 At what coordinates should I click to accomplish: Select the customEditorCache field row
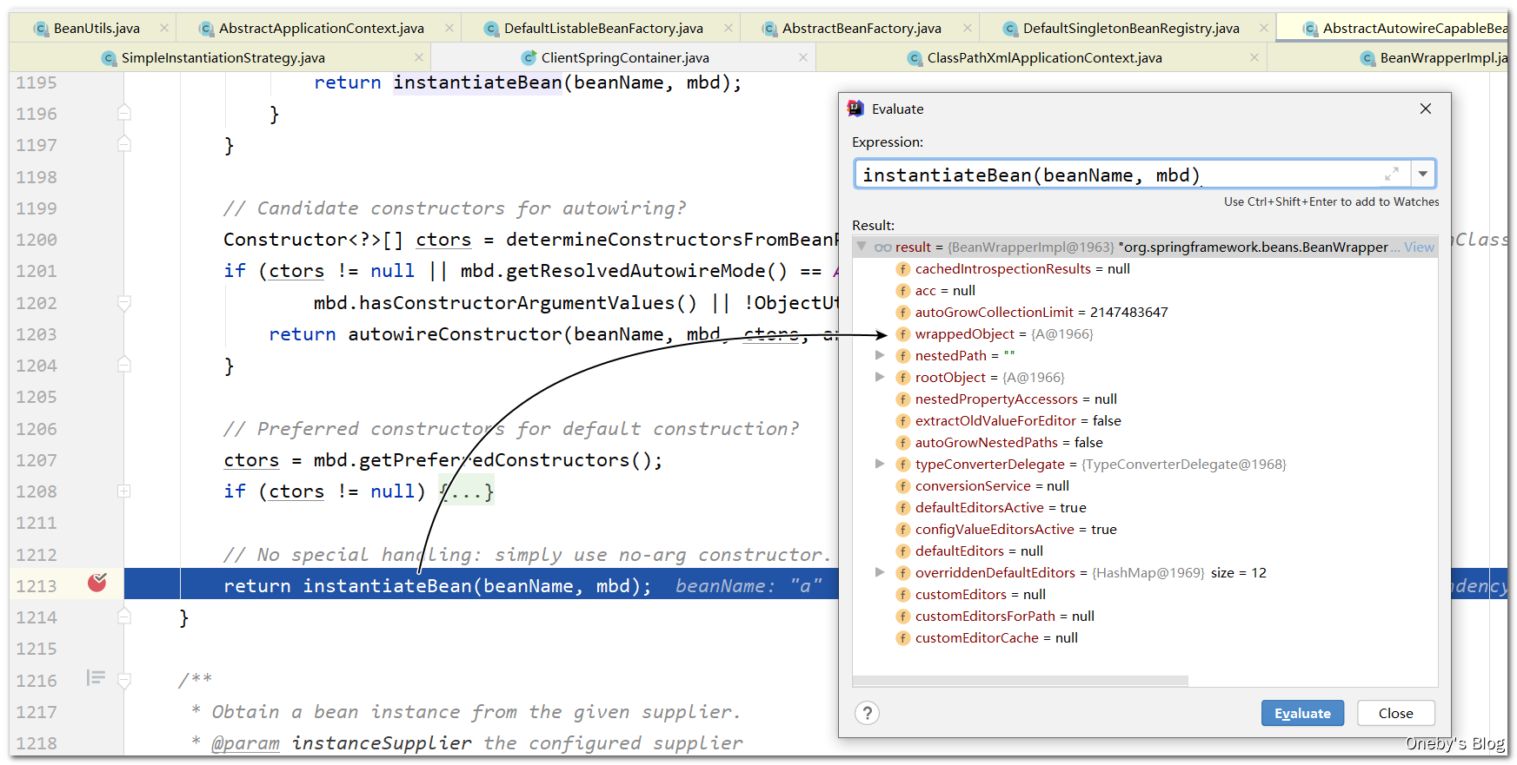pyautogui.click(x=1145, y=637)
